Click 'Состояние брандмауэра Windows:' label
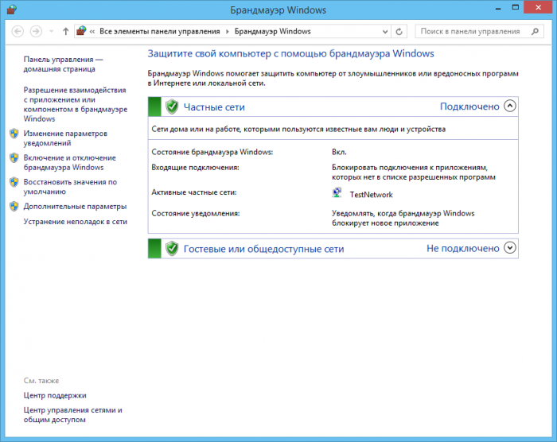Viewport: 557px width, 442px height. 212,152
